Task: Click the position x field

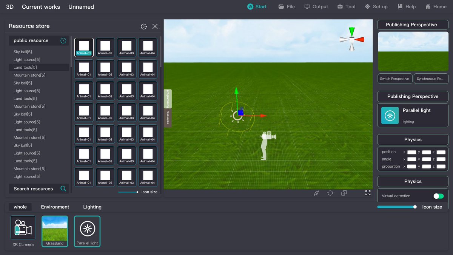Action: (x=412, y=152)
